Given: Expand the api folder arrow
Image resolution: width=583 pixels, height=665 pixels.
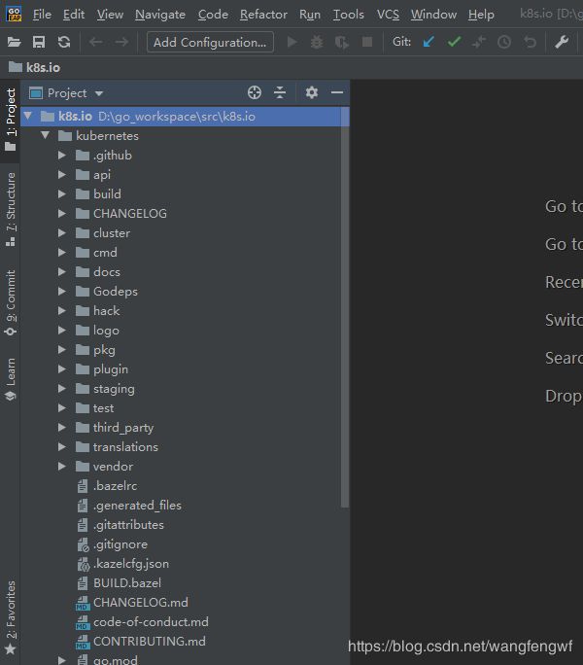Looking at the screenshot, I should click(x=62, y=175).
